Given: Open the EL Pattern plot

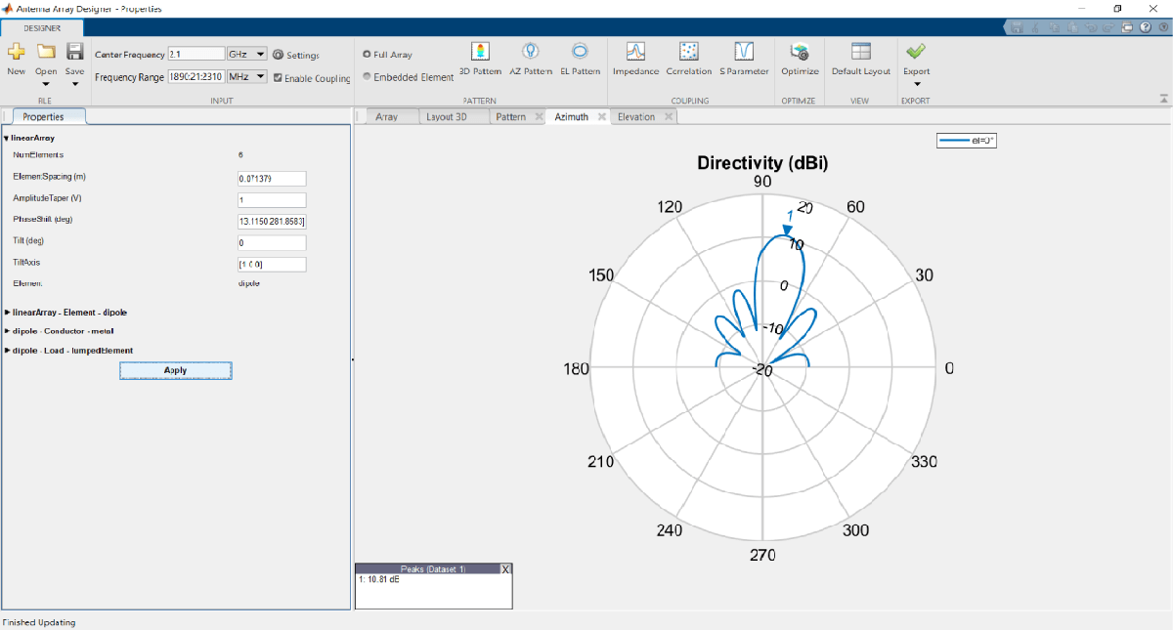Looking at the screenshot, I should click(580, 53).
